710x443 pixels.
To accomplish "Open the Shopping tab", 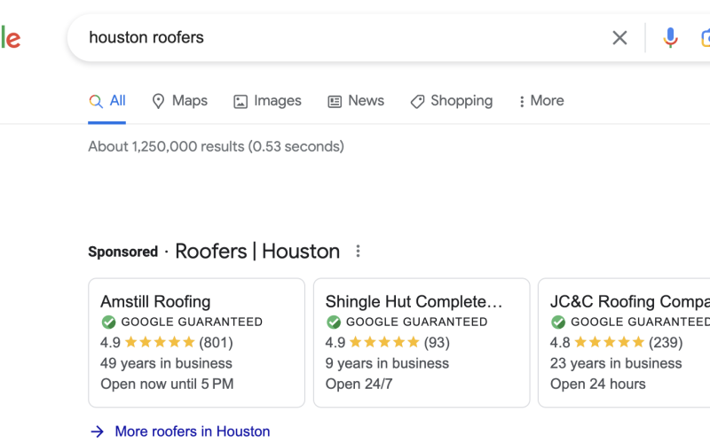I will click(452, 101).
